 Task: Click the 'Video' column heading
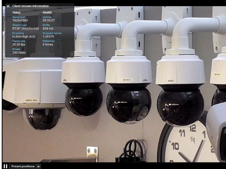point(16,12)
